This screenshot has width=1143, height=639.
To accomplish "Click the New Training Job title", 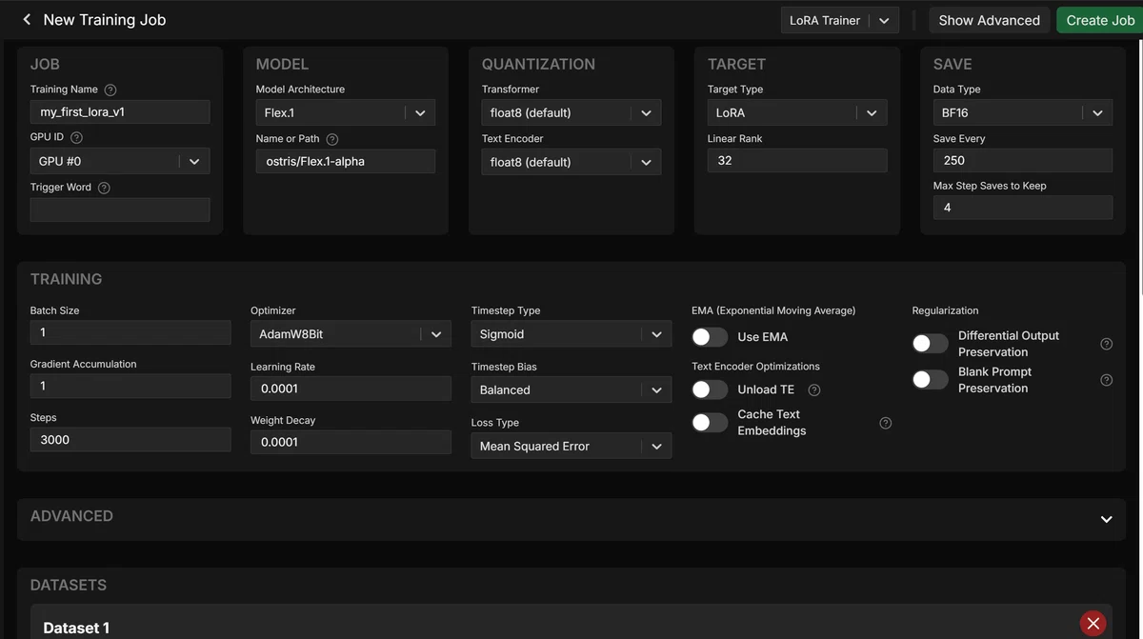I will [105, 20].
